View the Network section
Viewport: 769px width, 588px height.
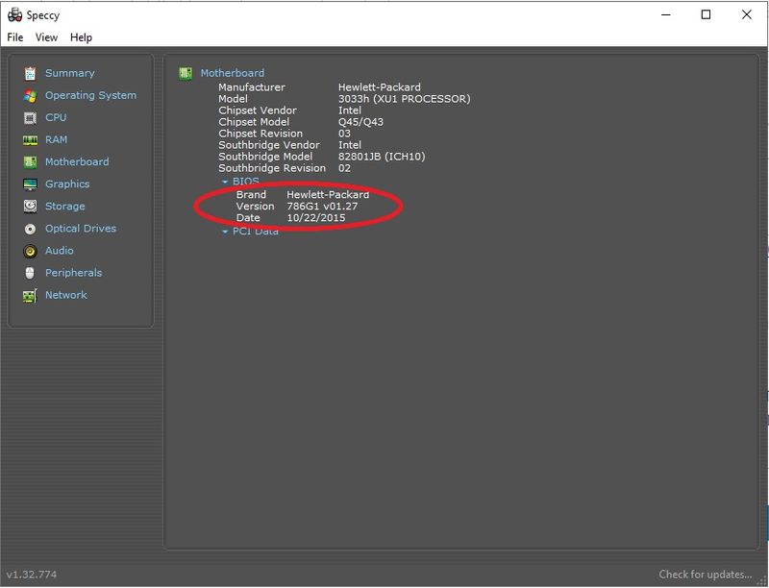click(x=65, y=295)
